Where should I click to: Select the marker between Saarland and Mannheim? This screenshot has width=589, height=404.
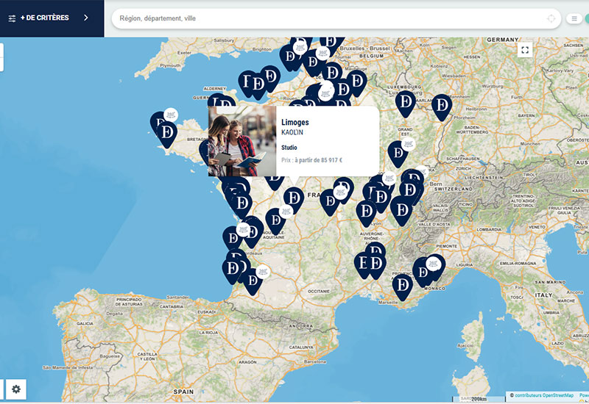tap(442, 106)
